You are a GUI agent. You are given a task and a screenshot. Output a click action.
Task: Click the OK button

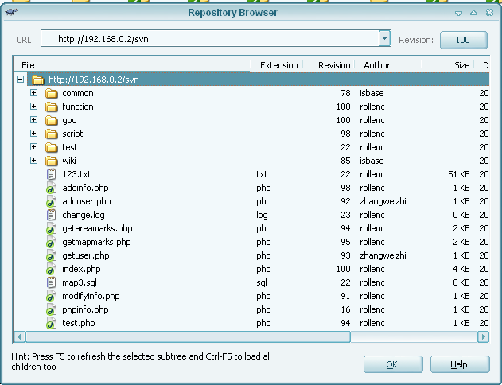coord(393,364)
